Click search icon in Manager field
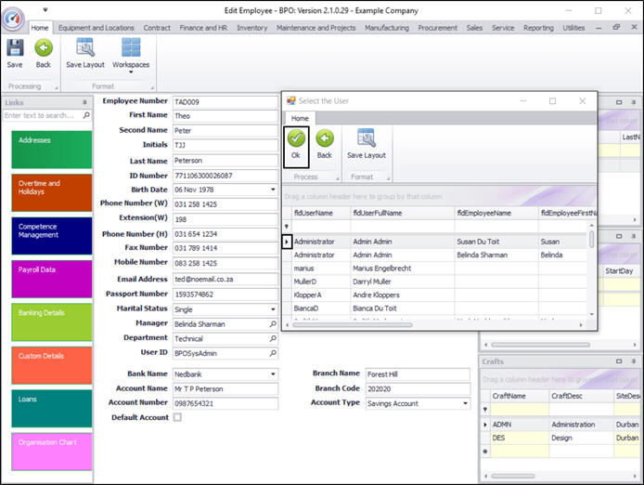Screen dimensions: 644x485 click(x=272, y=324)
